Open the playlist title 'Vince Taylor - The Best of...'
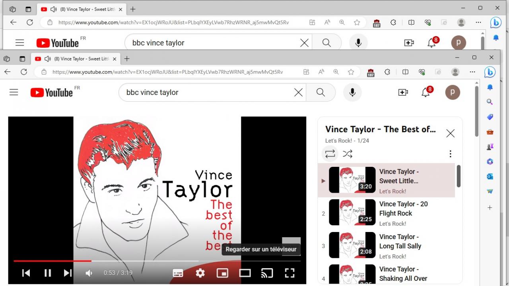Screen dimensions: 509x286 pos(381,129)
